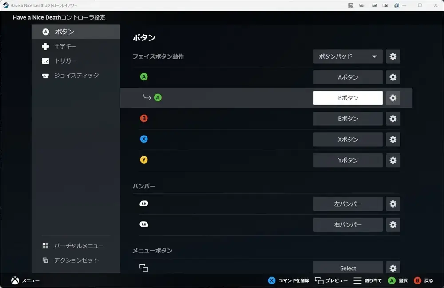Click the sub-command arrow A glyph
444x288 pixels.
[x=158, y=97]
